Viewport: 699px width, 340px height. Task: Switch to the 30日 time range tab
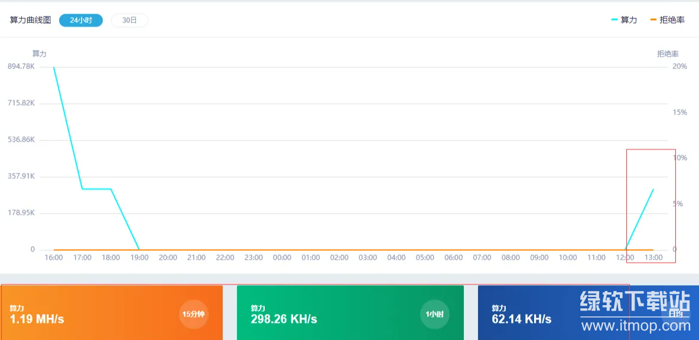pos(129,20)
